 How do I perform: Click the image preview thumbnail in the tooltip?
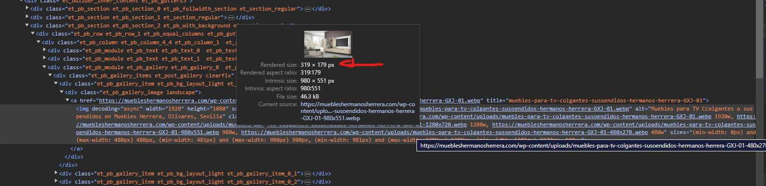click(x=328, y=44)
